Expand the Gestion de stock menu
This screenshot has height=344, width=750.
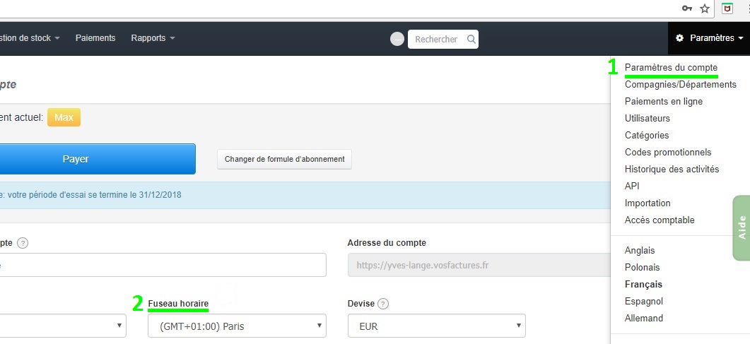click(x=30, y=38)
